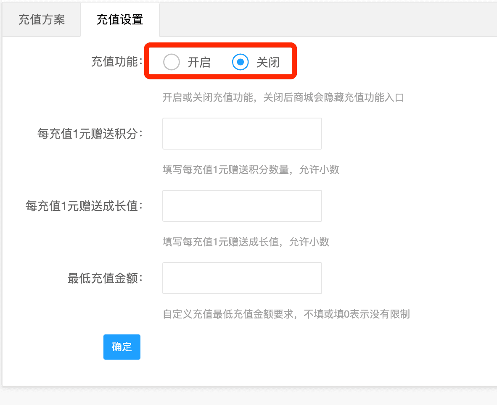
Task: Select the 充值设置 tab
Action: pyautogui.click(x=120, y=20)
